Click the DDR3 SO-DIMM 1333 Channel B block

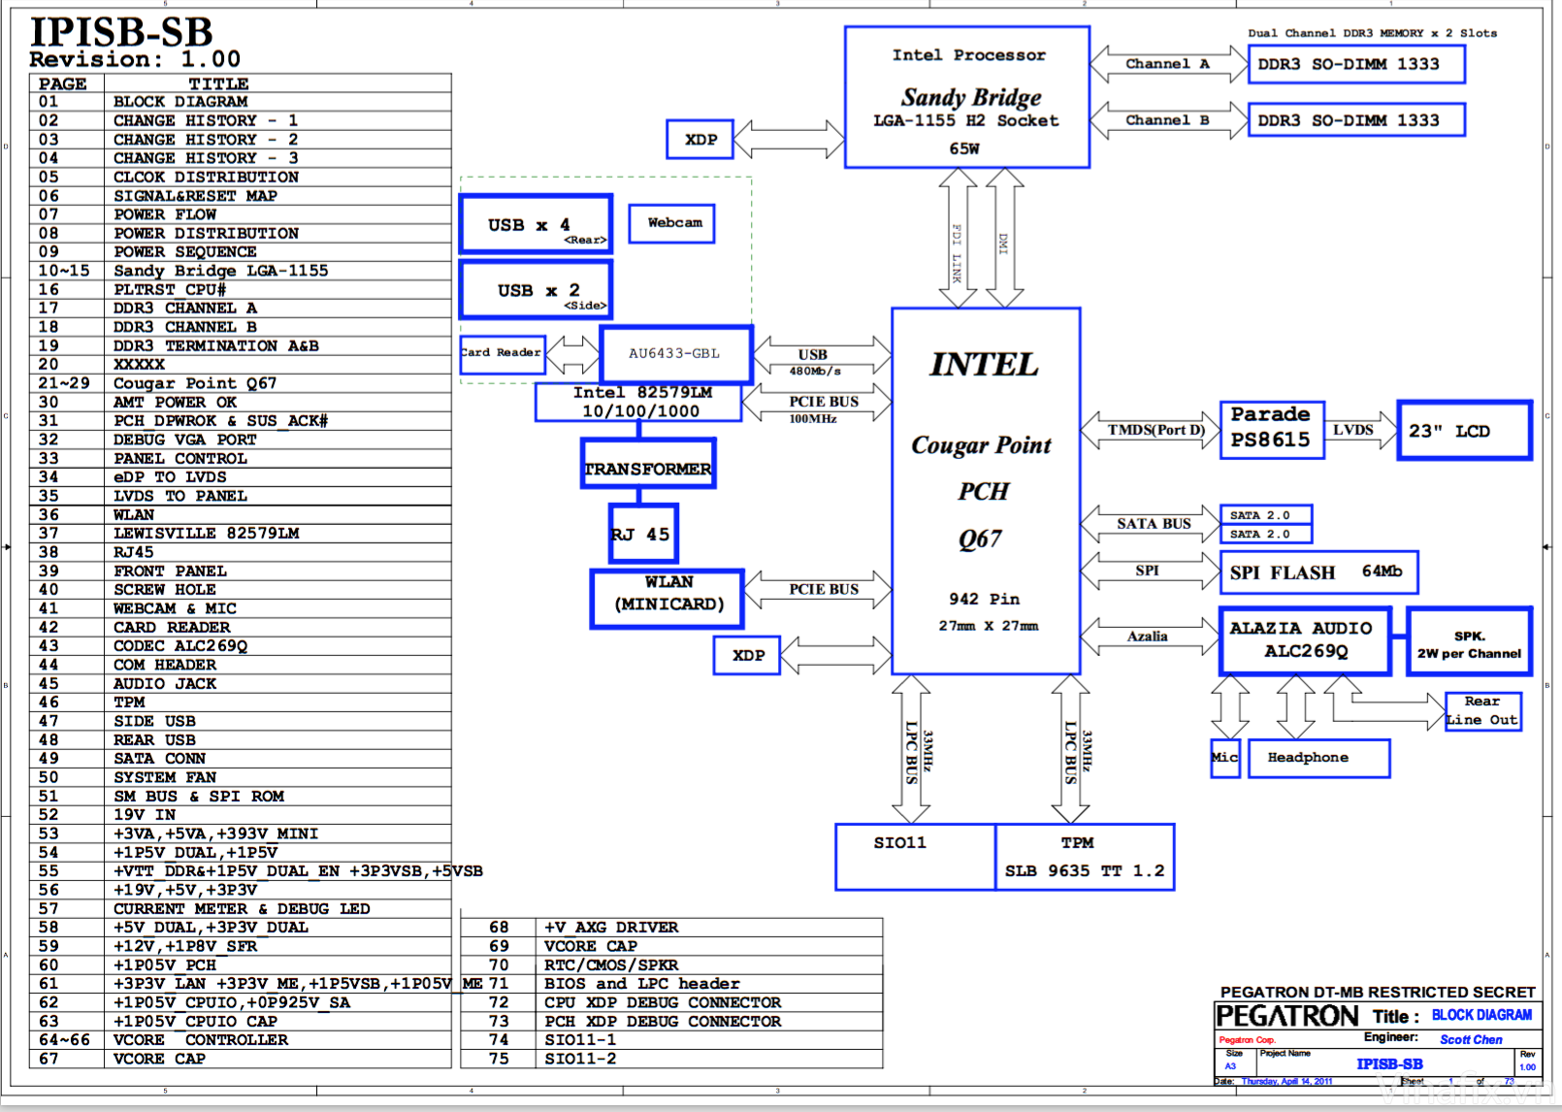(x=1356, y=120)
